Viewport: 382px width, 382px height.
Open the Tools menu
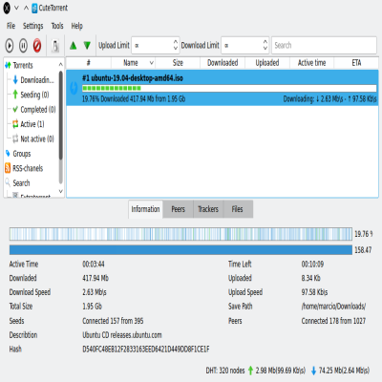pos(57,26)
